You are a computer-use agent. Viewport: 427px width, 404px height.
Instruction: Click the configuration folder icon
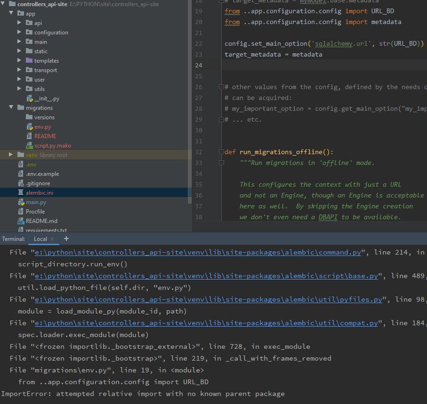pyautogui.click(x=29, y=32)
